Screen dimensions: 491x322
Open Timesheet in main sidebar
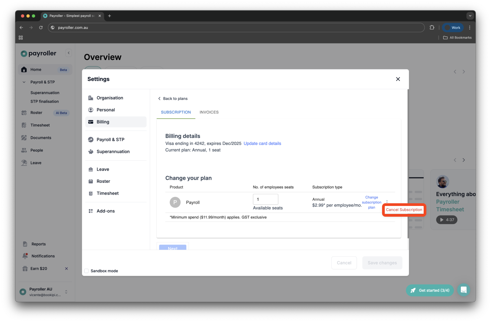(x=45, y=125)
